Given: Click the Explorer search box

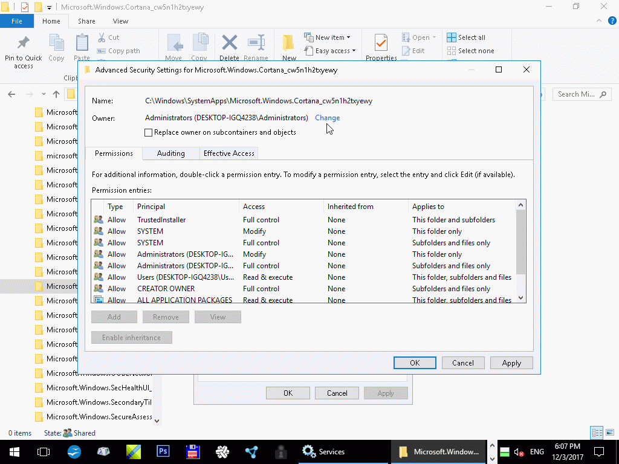Looking at the screenshot, I should point(582,94).
